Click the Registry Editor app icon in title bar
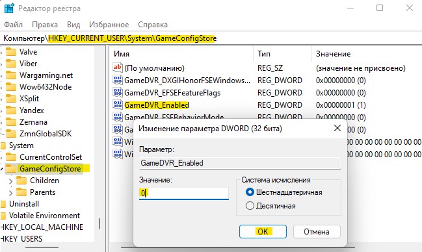The image size is (422, 252). coord(9,8)
